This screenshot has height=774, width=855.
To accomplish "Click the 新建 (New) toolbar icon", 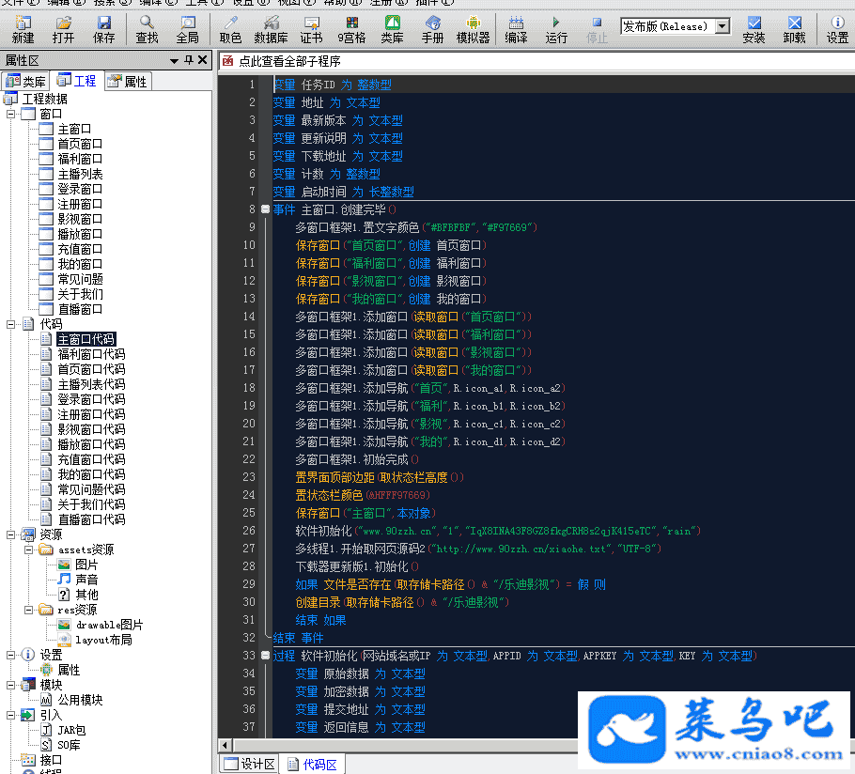I will (x=23, y=29).
